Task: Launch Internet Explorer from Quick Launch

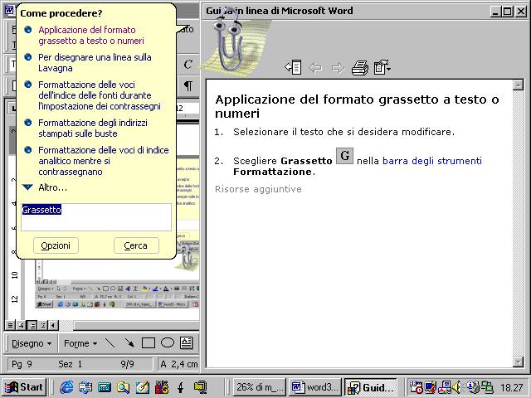Action: click(66, 387)
